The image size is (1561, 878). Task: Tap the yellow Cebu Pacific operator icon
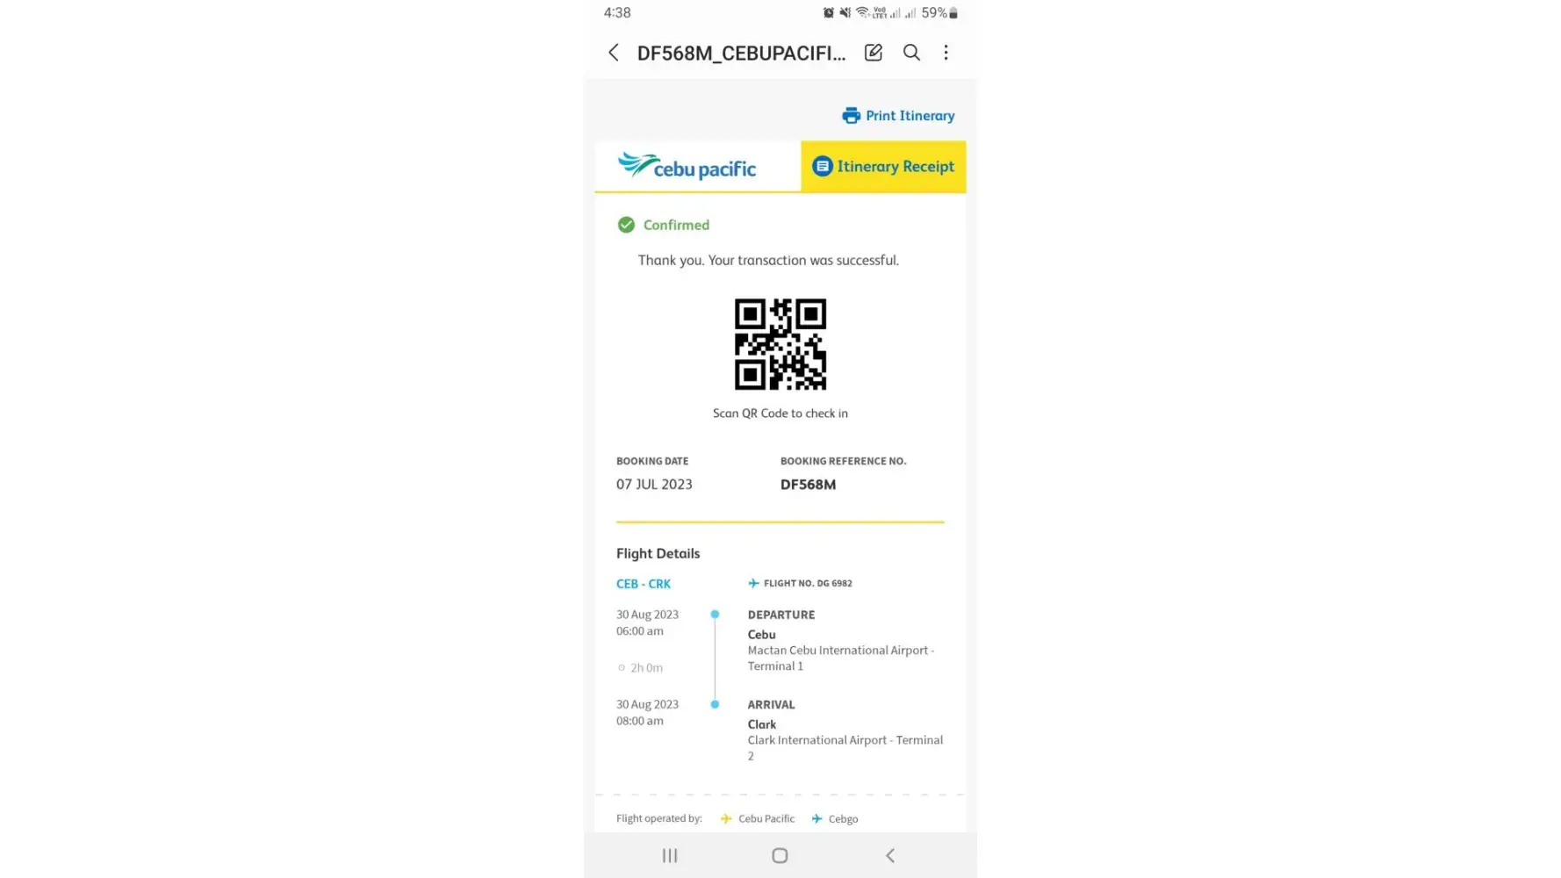coord(726,818)
